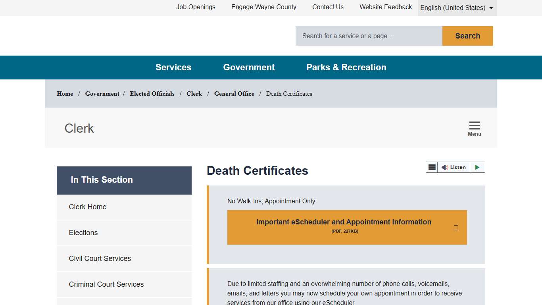Click inside the site search field
The width and height of the screenshot is (542, 305).
[368, 36]
